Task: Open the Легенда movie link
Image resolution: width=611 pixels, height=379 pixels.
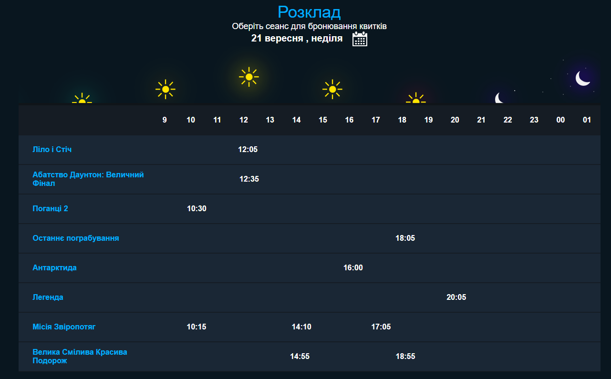Action: pyautogui.click(x=48, y=297)
